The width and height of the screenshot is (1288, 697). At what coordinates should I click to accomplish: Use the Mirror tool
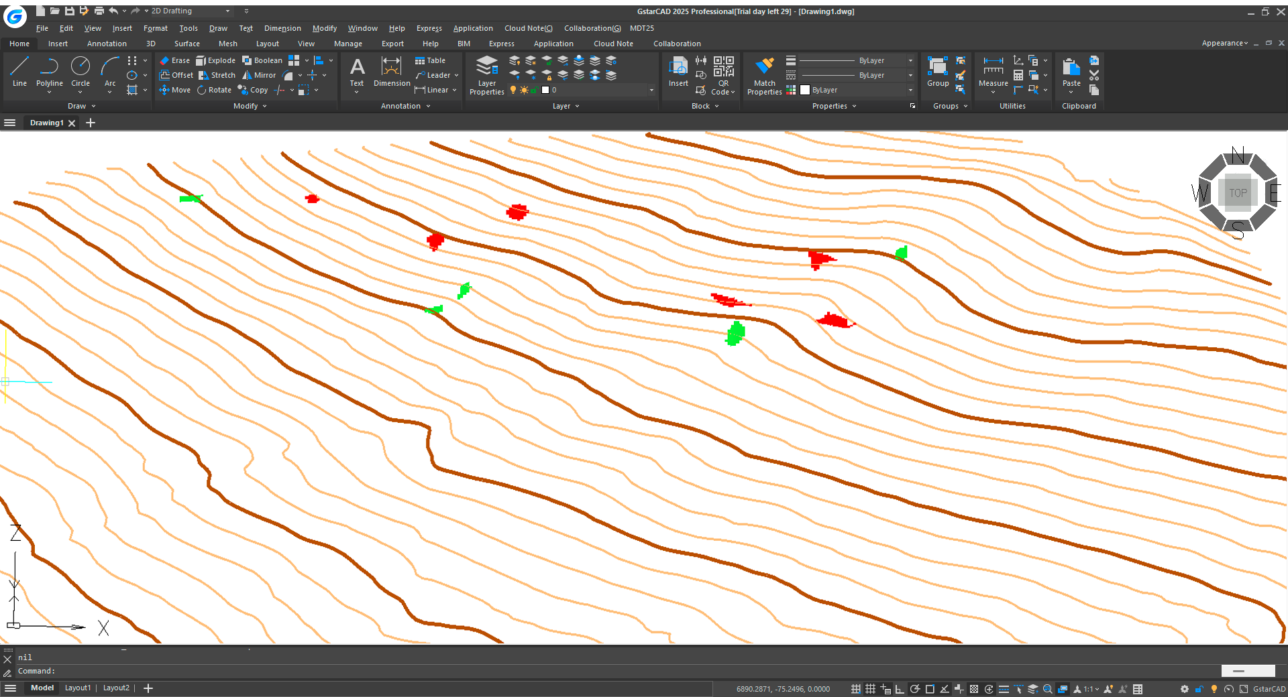click(x=259, y=75)
